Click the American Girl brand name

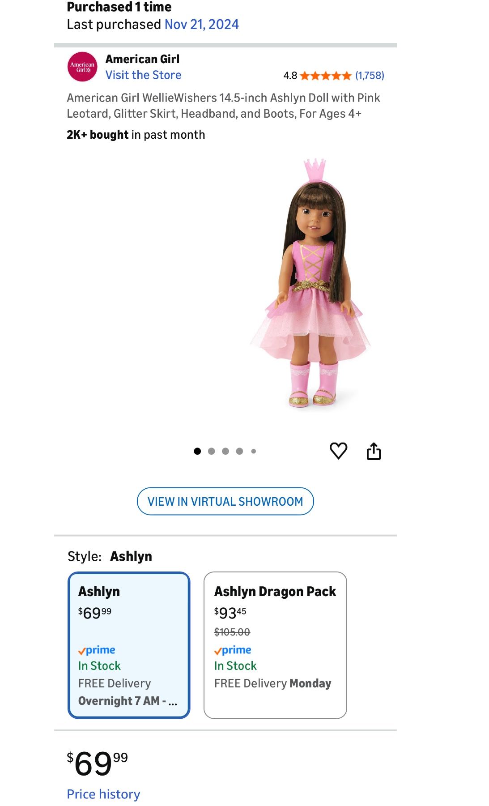(x=142, y=59)
